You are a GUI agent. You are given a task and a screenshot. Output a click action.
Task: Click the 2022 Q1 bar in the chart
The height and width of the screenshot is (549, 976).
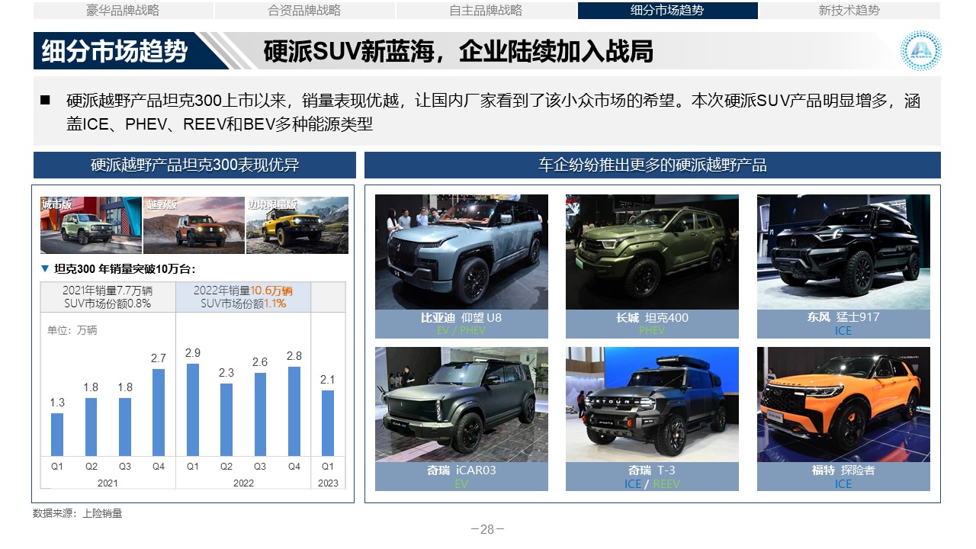point(193,409)
